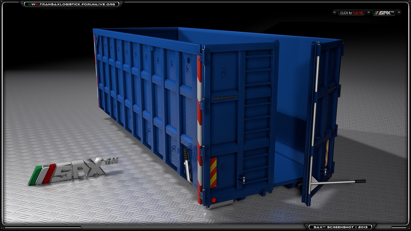
Task: Click the round dot beside the SAX badge
Action: pyautogui.click(x=368, y=12)
